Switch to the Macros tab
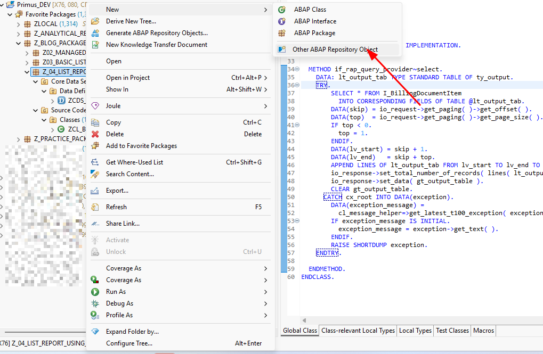 [x=483, y=331]
